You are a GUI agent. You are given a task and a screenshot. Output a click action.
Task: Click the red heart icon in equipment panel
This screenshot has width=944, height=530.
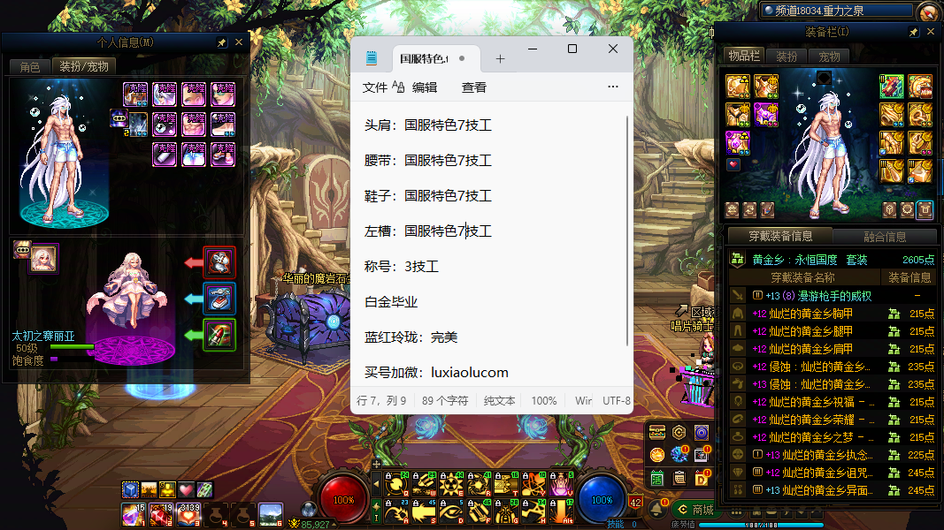733,164
